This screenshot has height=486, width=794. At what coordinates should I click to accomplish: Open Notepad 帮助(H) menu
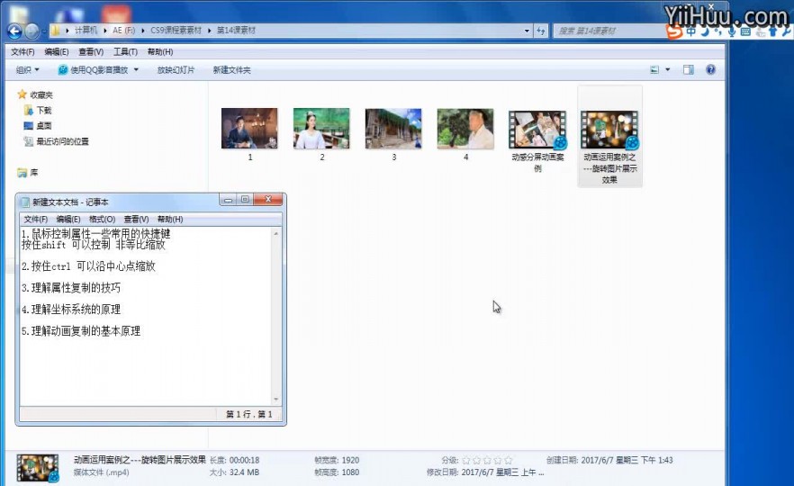[170, 220]
